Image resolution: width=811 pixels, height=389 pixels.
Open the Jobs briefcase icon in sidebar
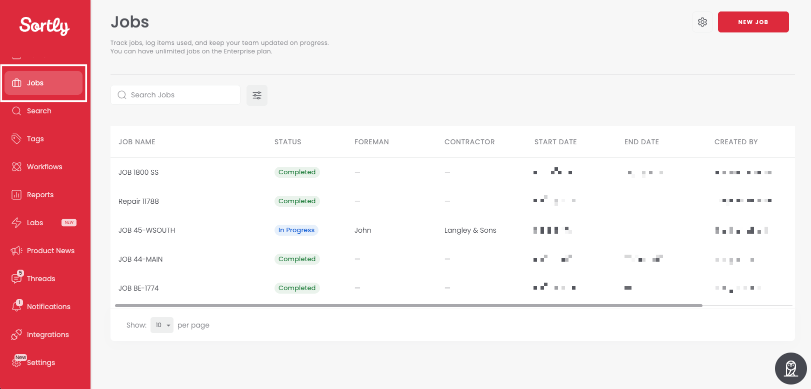coord(16,83)
